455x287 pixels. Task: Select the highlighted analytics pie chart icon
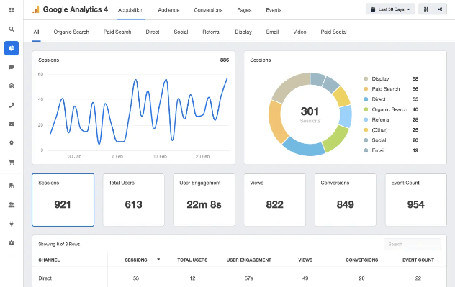click(x=12, y=48)
